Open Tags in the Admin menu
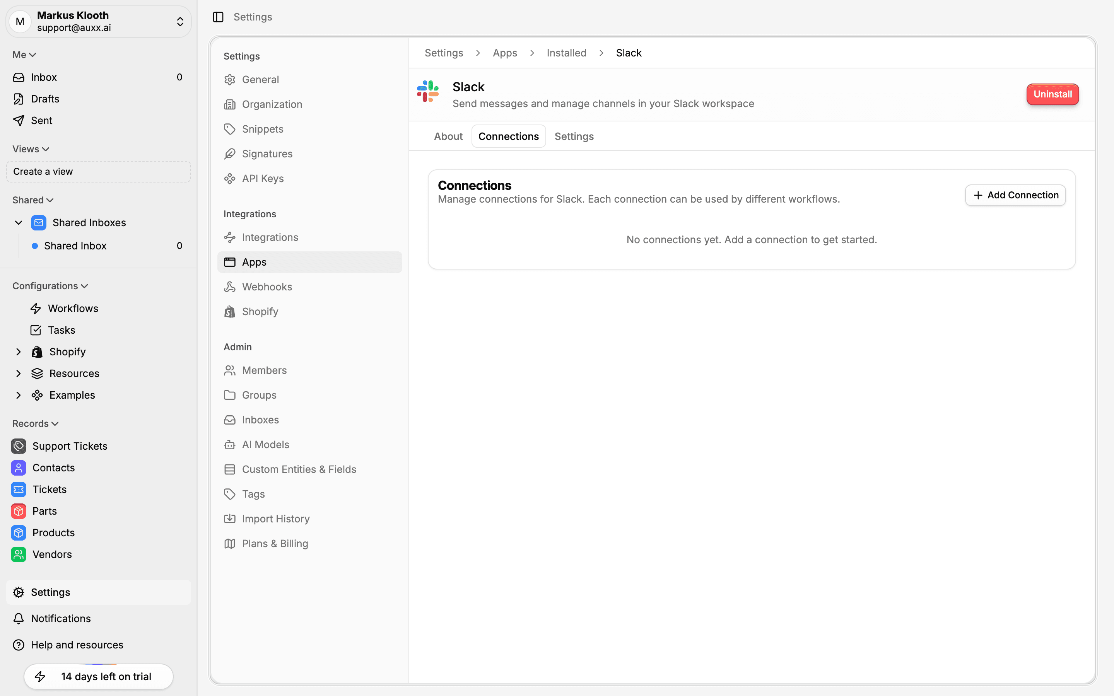 [x=310, y=495]
